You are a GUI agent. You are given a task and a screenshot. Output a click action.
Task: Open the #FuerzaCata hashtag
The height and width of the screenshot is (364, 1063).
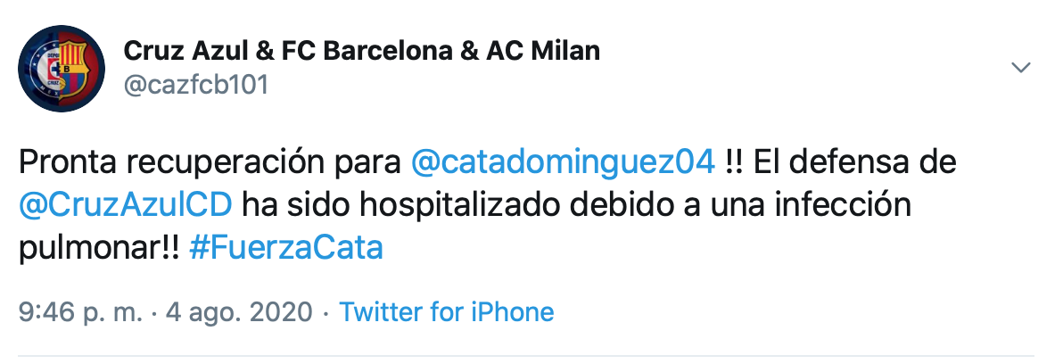click(x=286, y=246)
